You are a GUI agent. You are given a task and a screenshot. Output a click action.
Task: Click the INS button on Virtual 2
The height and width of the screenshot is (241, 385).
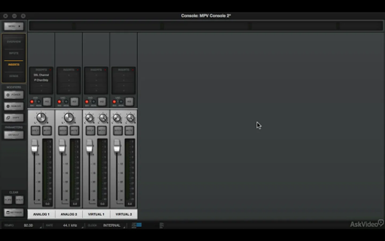coord(129,101)
